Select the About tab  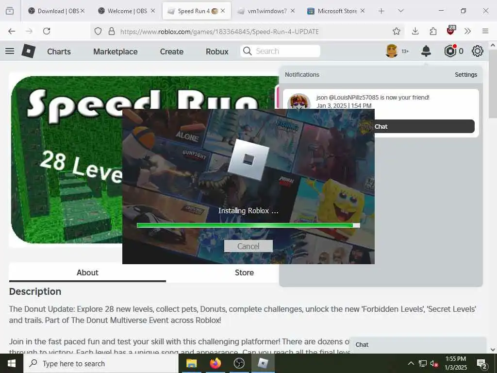[87, 272]
